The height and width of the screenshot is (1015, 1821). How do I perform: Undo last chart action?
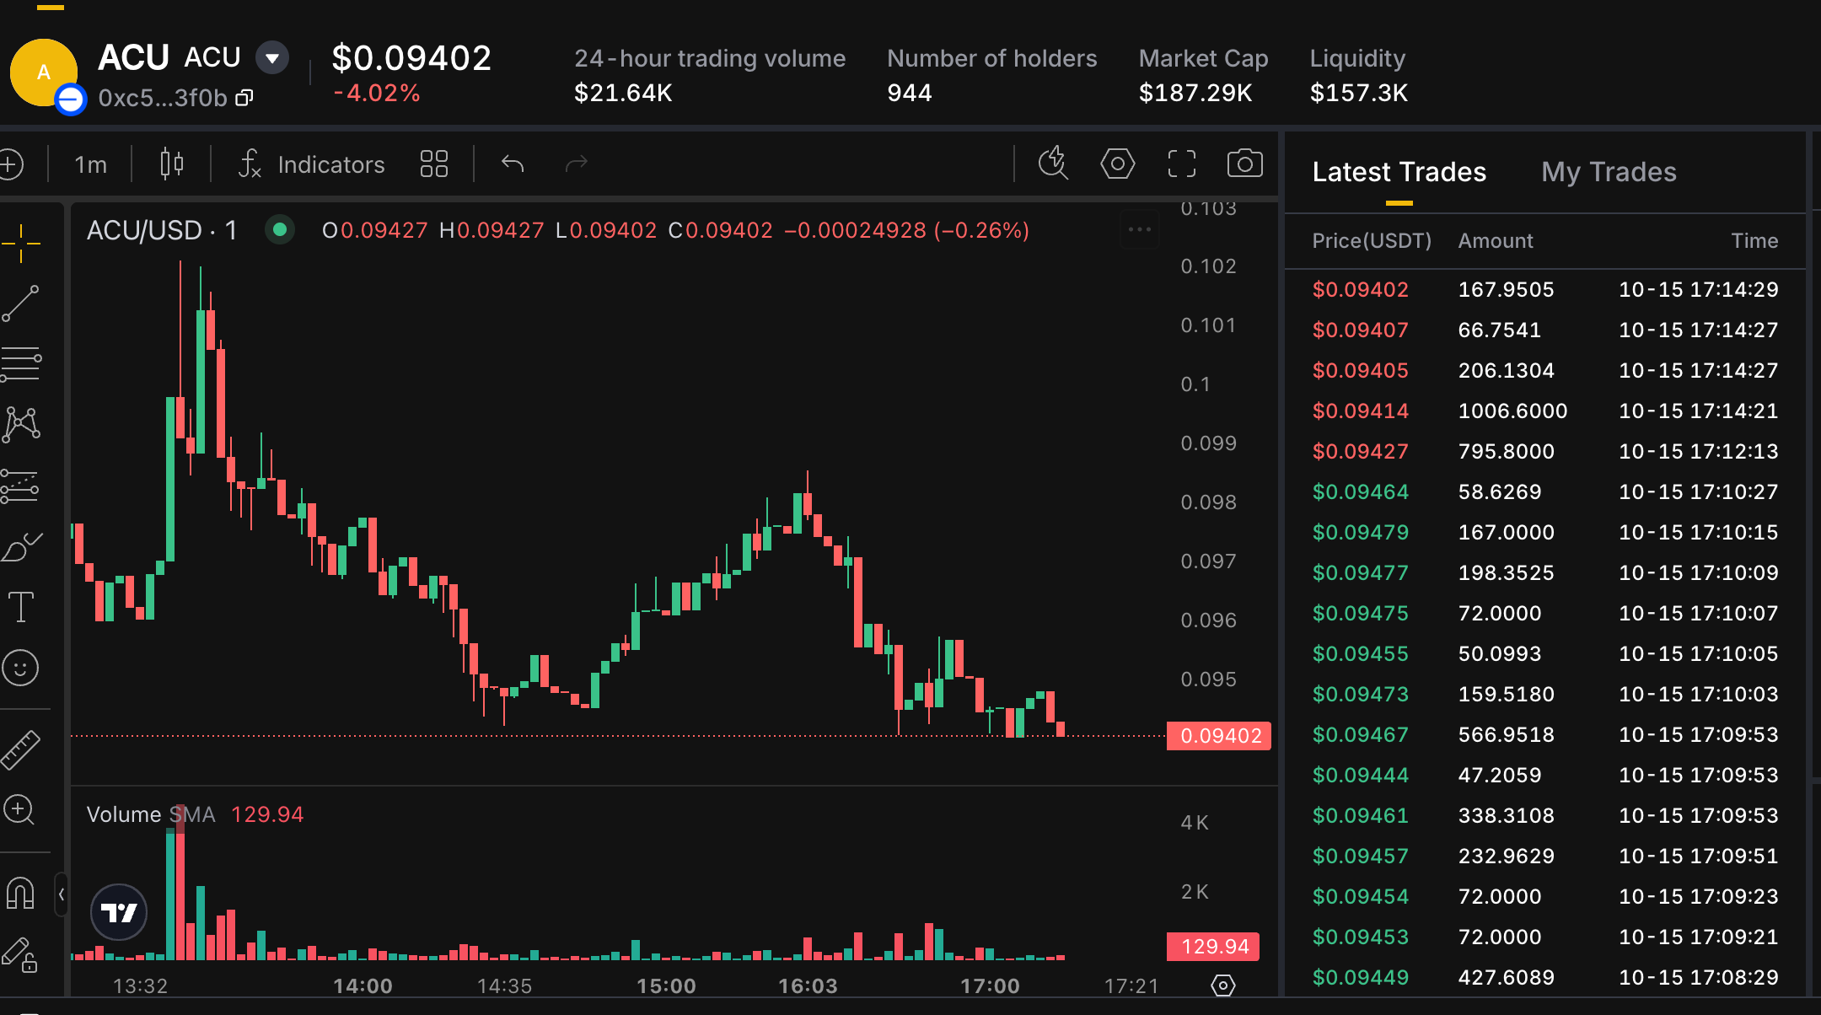tap(513, 164)
